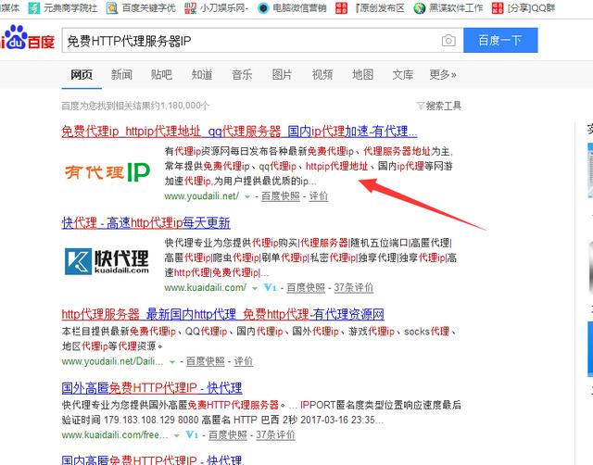Open the [分享]QQ群 bookmark icon
This screenshot has width=593, height=465.
coord(498,8)
